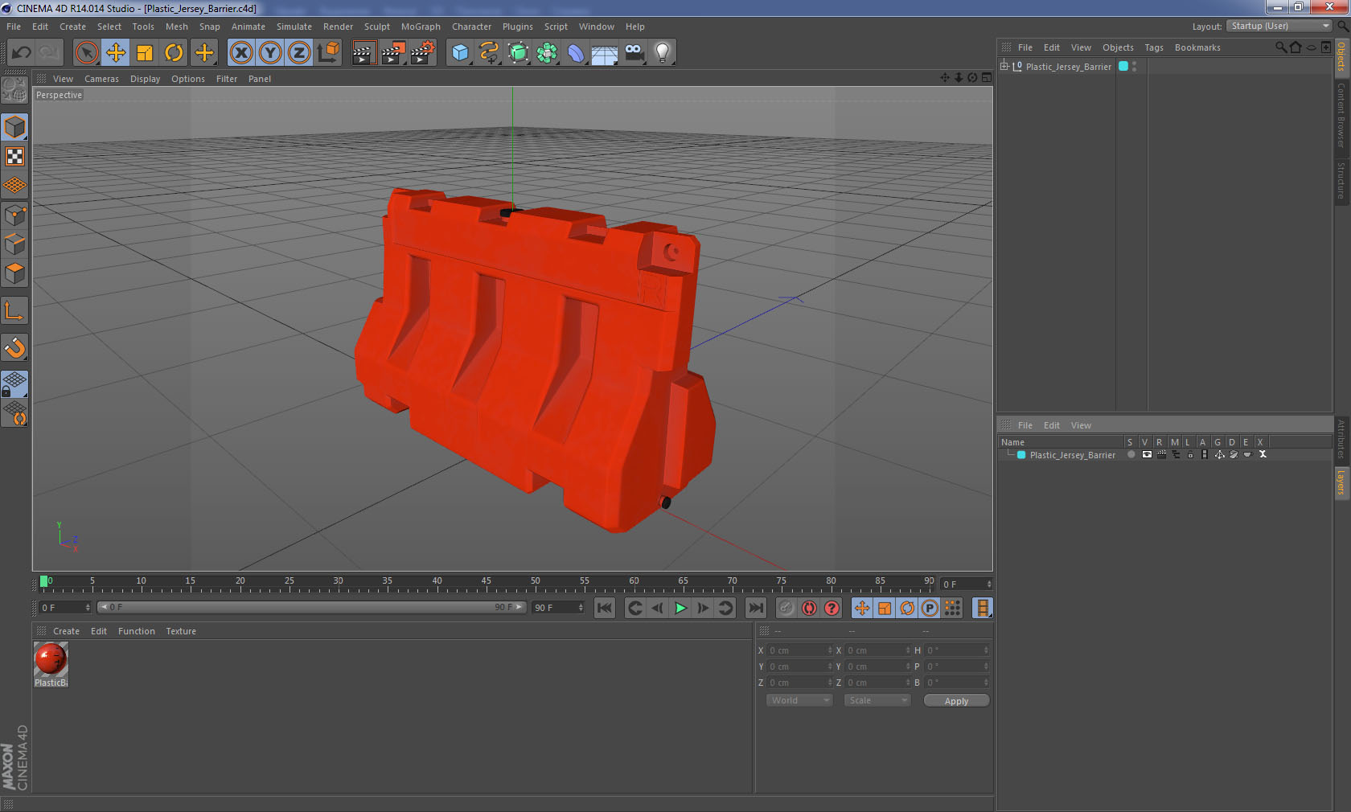Click the Undo arrow icon
Screen dimensions: 1351x812
click(x=22, y=53)
